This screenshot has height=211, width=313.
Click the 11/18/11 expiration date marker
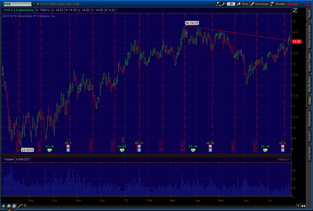[x=91, y=145]
